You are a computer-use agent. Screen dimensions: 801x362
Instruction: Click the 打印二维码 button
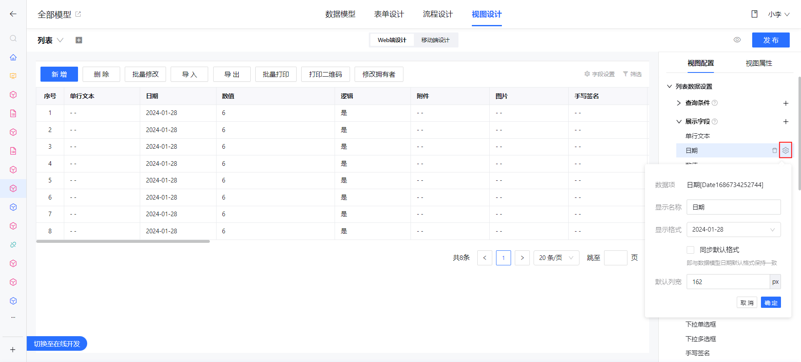(x=325, y=74)
